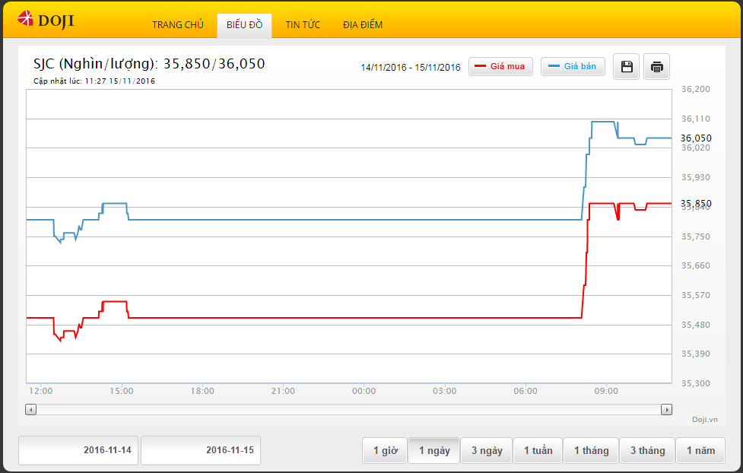The image size is (743, 473).
Task: Click the 36,050 current sell price label
Action: (x=696, y=138)
